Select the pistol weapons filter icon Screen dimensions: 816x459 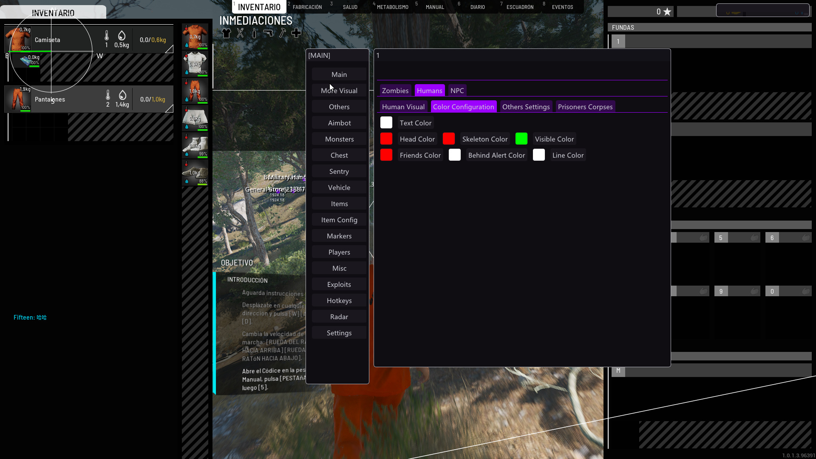click(x=268, y=33)
